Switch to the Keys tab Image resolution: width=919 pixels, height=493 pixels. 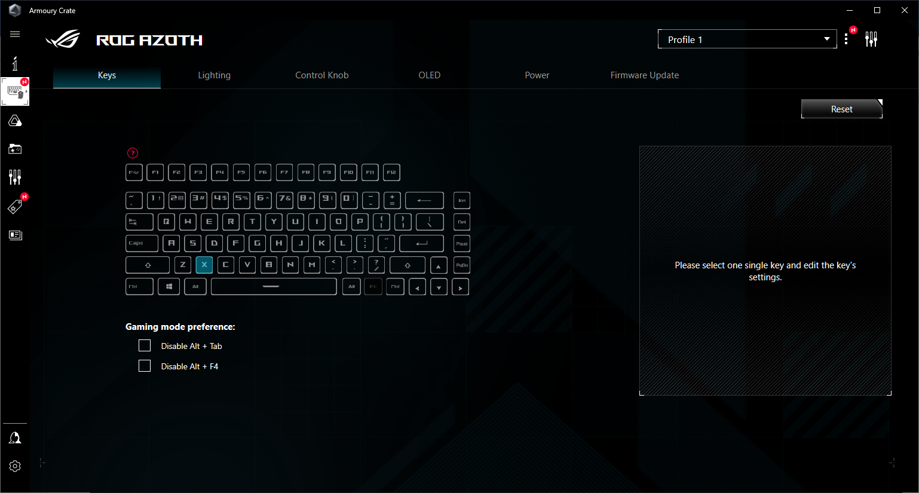pyautogui.click(x=107, y=75)
